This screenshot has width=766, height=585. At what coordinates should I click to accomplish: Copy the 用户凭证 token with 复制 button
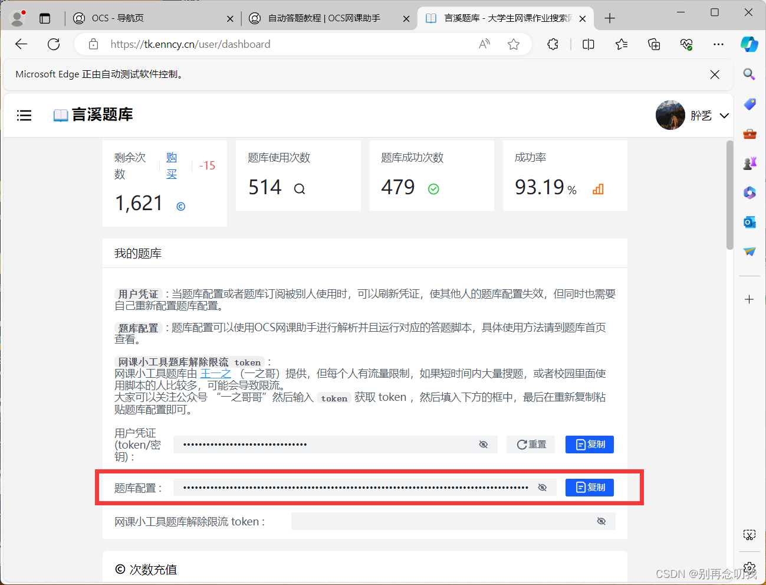click(x=590, y=445)
